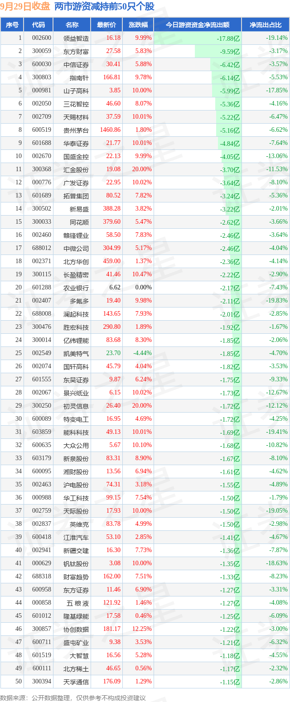290x702 pixels.
Task: Click stock name 英维克
Action: click(x=79, y=524)
